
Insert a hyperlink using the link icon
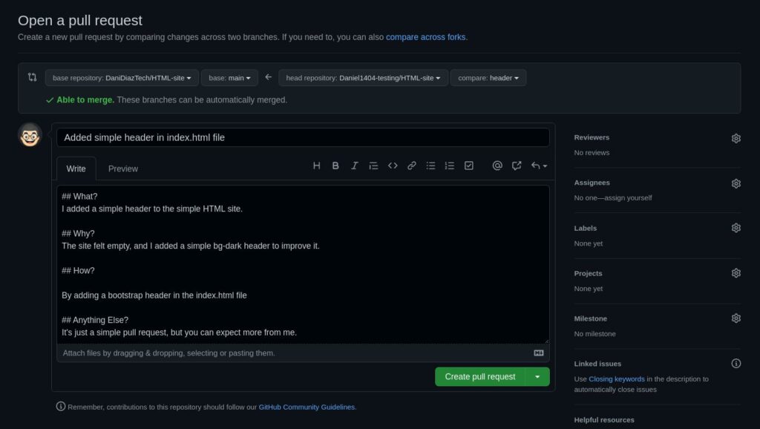tap(412, 166)
